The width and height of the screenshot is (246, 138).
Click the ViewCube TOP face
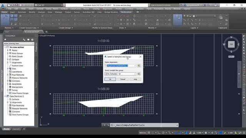click(231, 44)
